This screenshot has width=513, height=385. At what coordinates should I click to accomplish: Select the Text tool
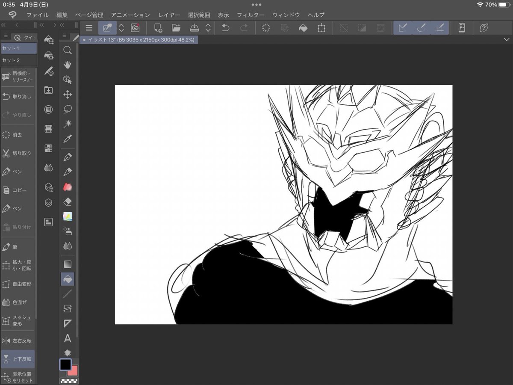pos(68,338)
